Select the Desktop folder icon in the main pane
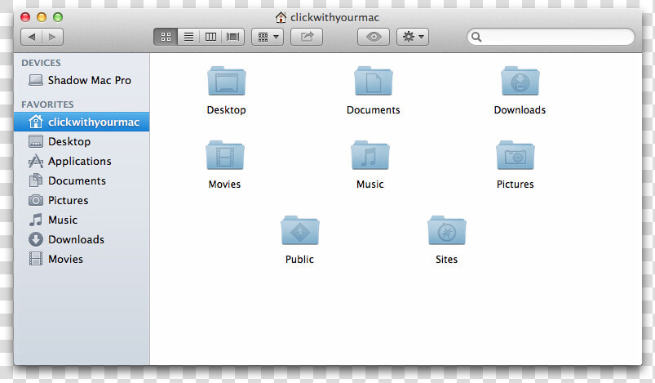 coord(227,81)
